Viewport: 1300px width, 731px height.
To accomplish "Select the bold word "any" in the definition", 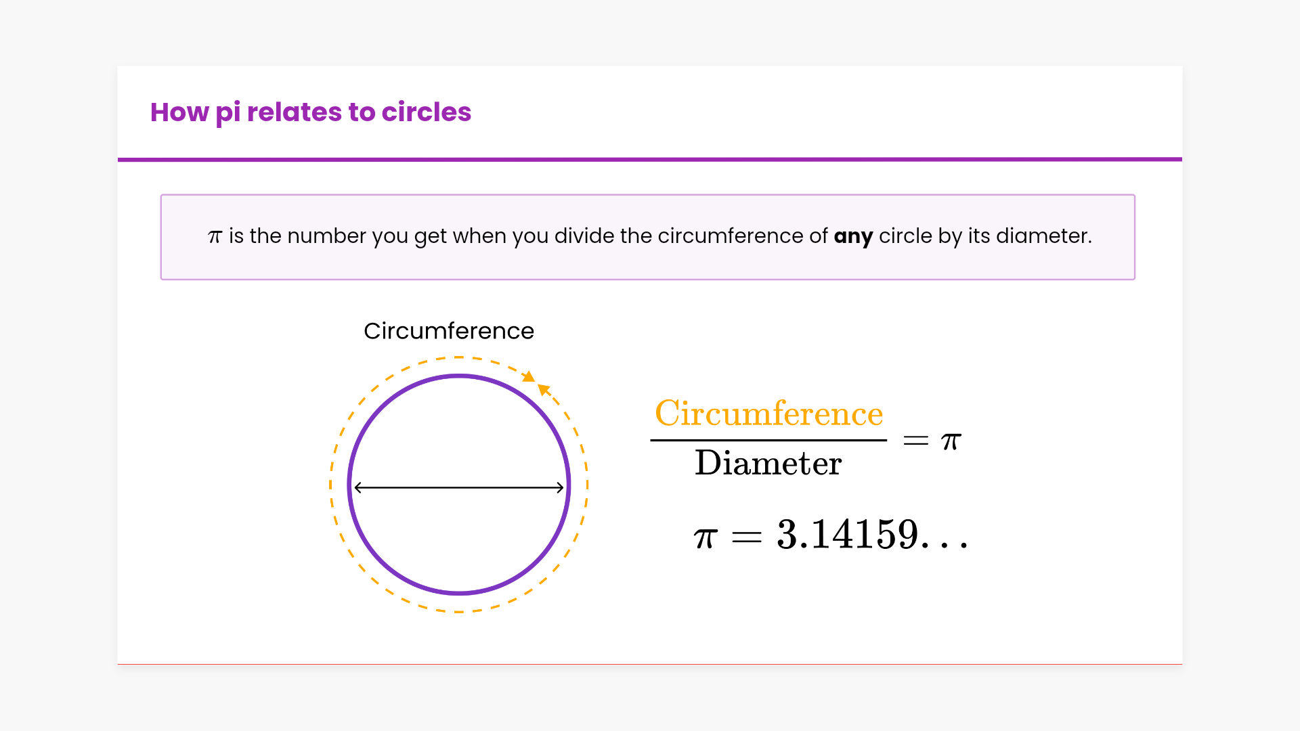I will (853, 236).
